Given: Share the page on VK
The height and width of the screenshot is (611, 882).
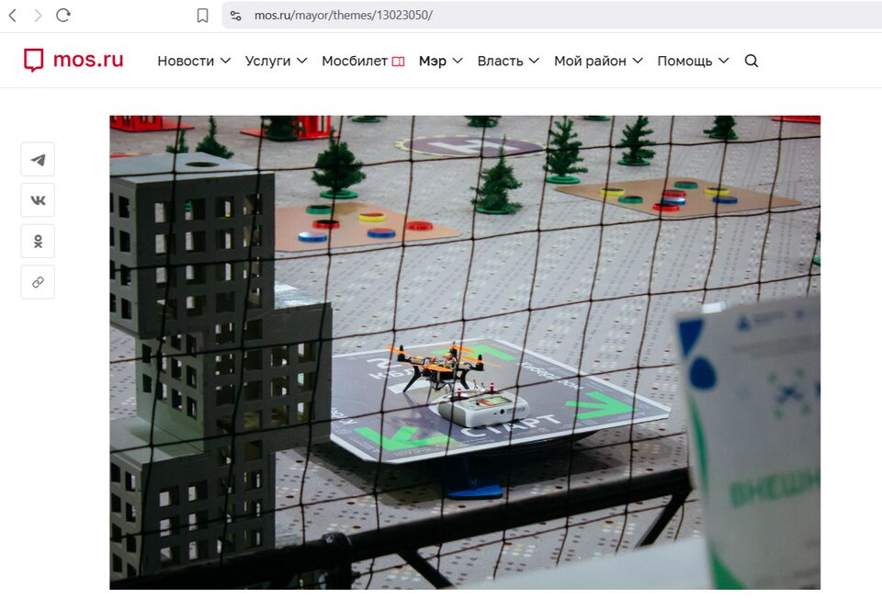Looking at the screenshot, I should pyautogui.click(x=38, y=200).
